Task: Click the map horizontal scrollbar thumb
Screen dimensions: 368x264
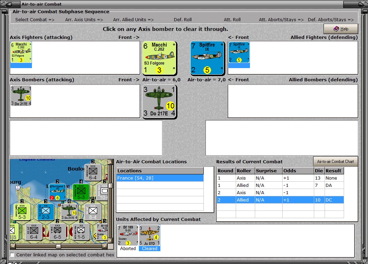Action: click(58, 246)
